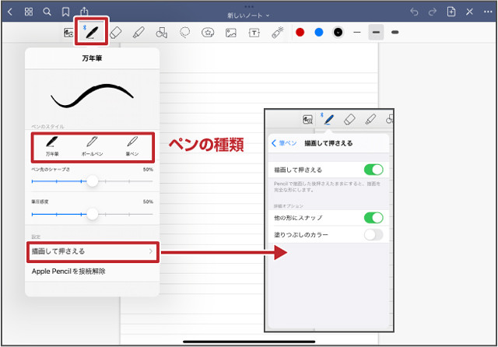498x347 pixels.
Task: Select the Laser pointer tool
Action: [277, 33]
